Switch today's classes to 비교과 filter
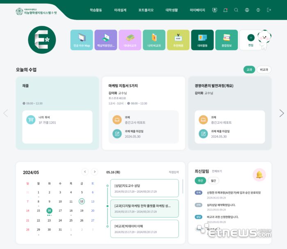 264,70
